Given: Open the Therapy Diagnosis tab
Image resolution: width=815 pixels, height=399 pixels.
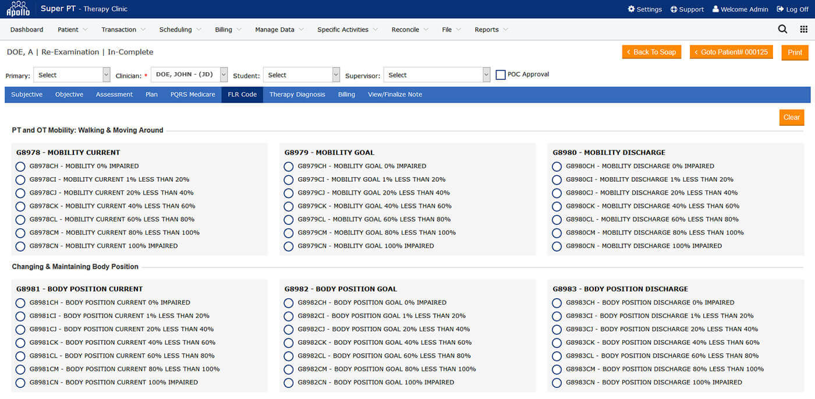Looking at the screenshot, I should coord(297,94).
